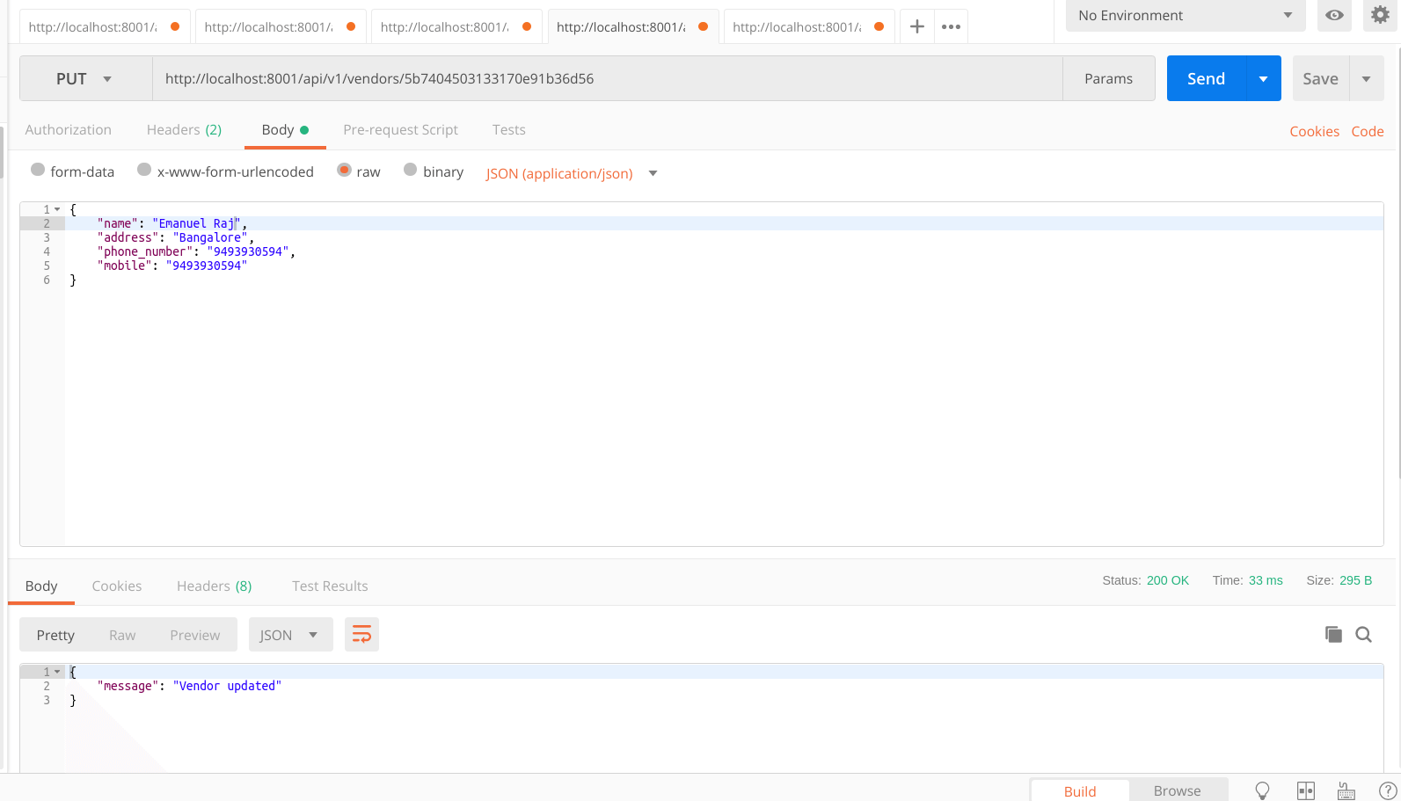1401x801 pixels.
Task: Open the request Tests tab
Action: (x=508, y=129)
